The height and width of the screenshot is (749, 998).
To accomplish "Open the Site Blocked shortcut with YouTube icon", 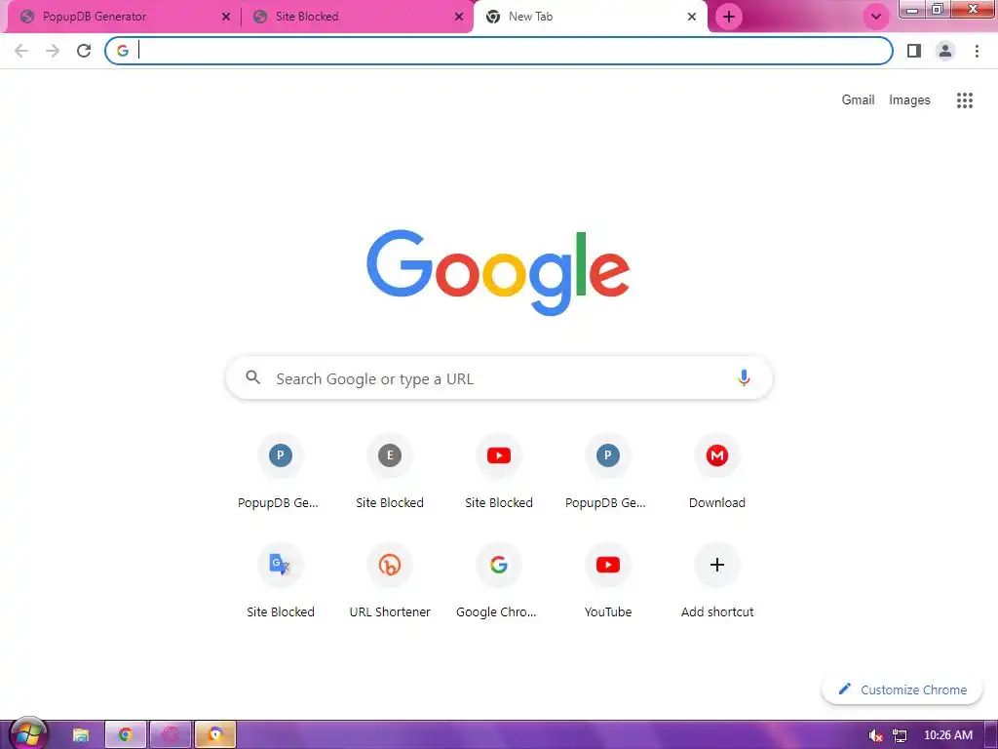I will tap(499, 472).
